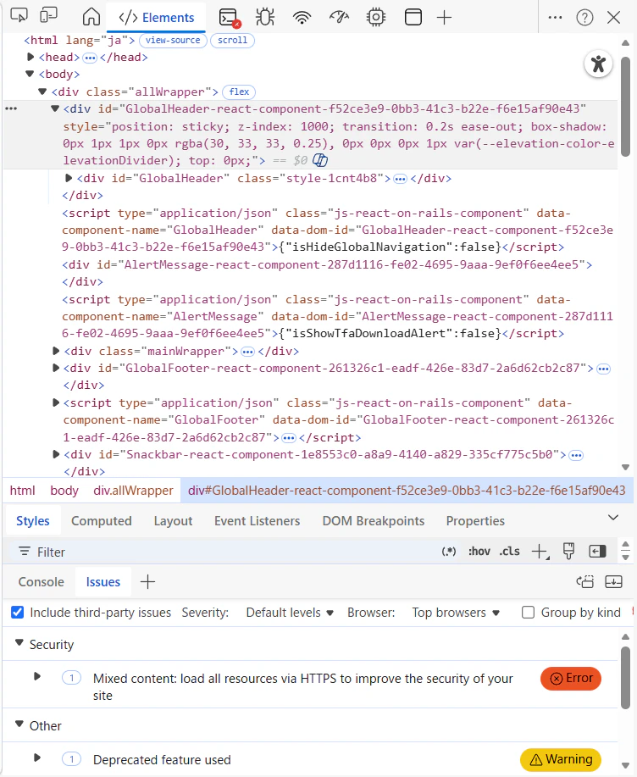The image size is (637, 777).
Task: Add new style rule plus icon
Action: 540,551
